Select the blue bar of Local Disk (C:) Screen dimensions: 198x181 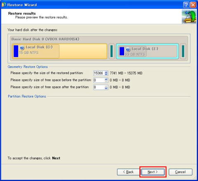point(16,51)
